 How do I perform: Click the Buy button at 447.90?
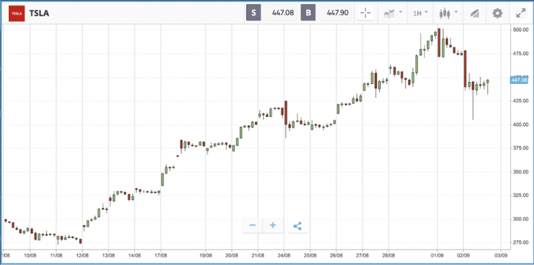point(326,13)
